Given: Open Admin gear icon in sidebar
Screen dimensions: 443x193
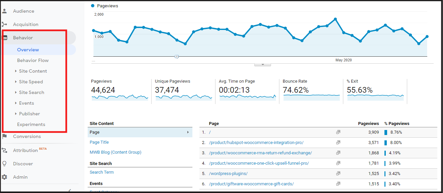Looking at the screenshot, I should (x=4, y=177).
